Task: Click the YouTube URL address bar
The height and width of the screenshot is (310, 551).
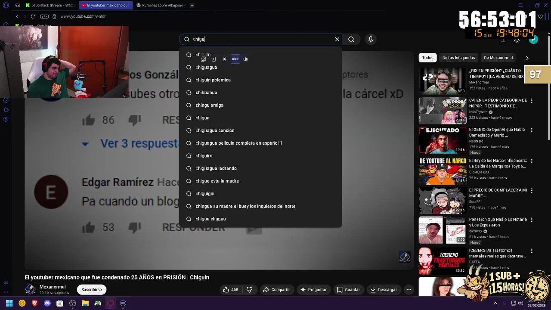Action: [x=83, y=16]
